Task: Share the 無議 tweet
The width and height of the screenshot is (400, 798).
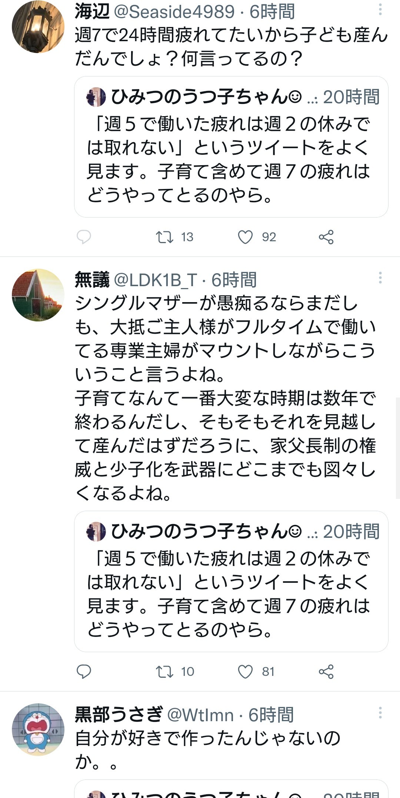Action: click(x=326, y=671)
